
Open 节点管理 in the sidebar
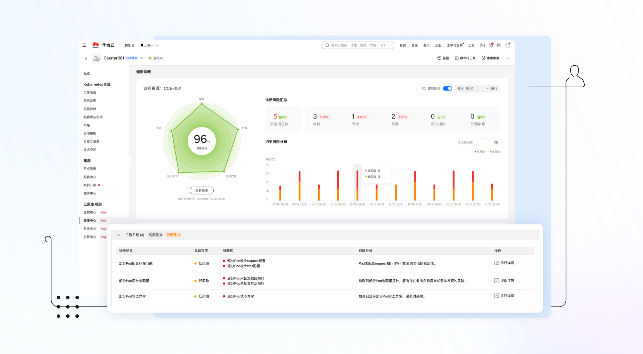click(90, 169)
